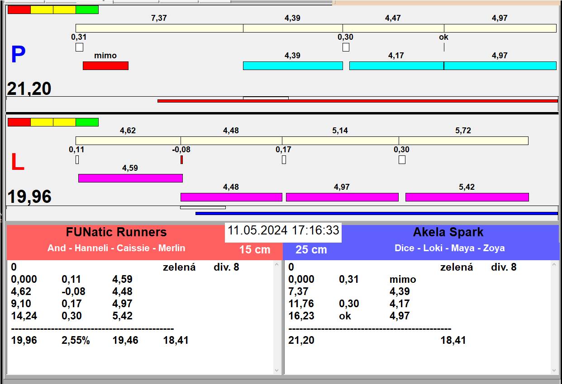Click the large 19,96 total in lane L

click(x=29, y=197)
